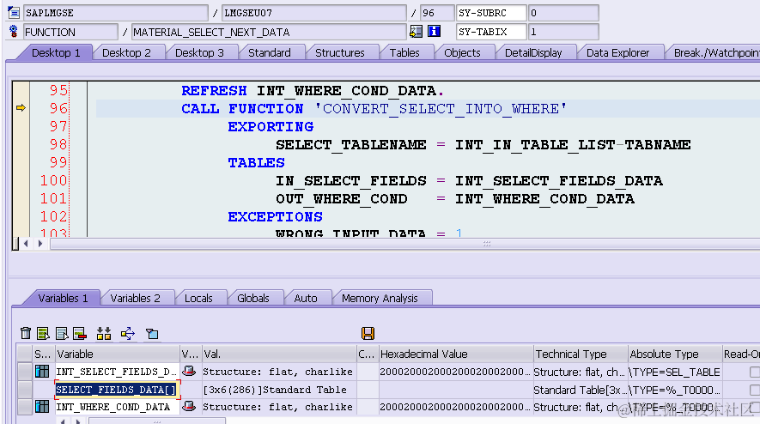Switch to the Data Explorer tab
This screenshot has height=424, width=760.
(617, 53)
